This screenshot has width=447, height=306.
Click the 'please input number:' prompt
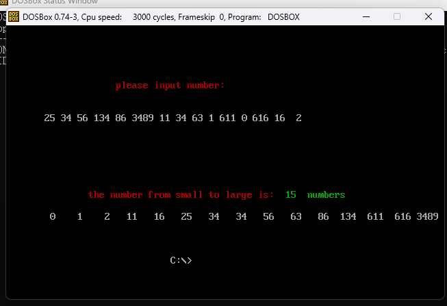click(x=170, y=86)
